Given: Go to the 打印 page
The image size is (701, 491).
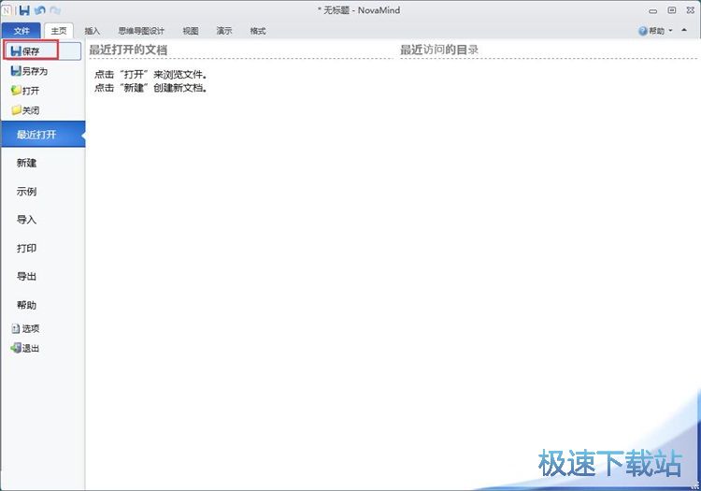Looking at the screenshot, I should 26,248.
